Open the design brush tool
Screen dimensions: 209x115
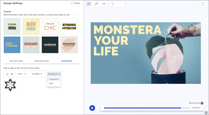pyautogui.click(x=89, y=4)
